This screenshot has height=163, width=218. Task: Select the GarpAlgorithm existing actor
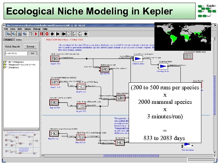163,66
